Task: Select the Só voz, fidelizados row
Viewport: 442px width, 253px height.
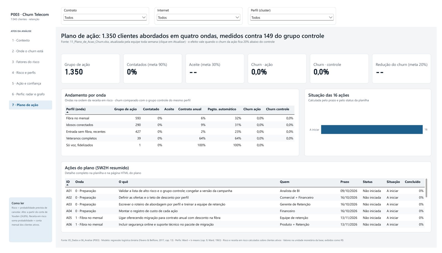Action: (x=180, y=145)
